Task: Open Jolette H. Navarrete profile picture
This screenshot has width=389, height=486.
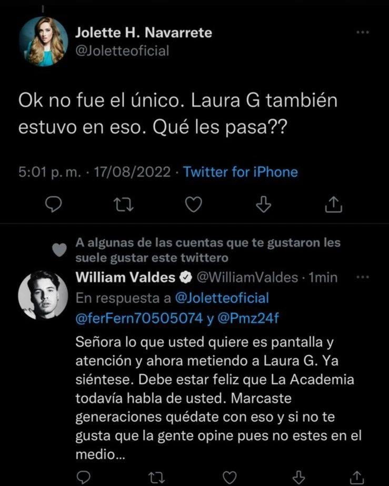Action: tap(44, 42)
